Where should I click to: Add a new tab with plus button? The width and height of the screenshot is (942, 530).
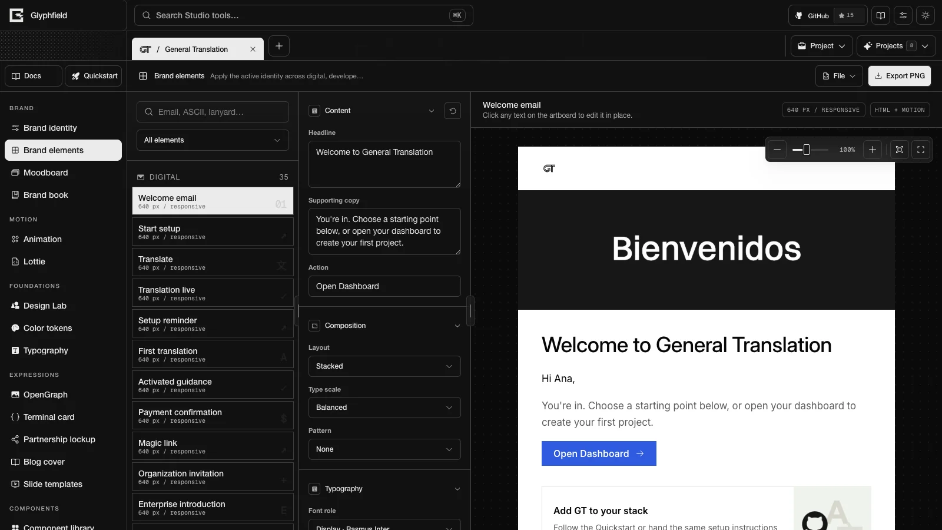[x=279, y=46]
